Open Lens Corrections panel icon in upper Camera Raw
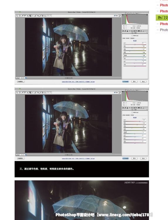Image resolution: width=168 pixels, height=220 pixels. point(134,31)
